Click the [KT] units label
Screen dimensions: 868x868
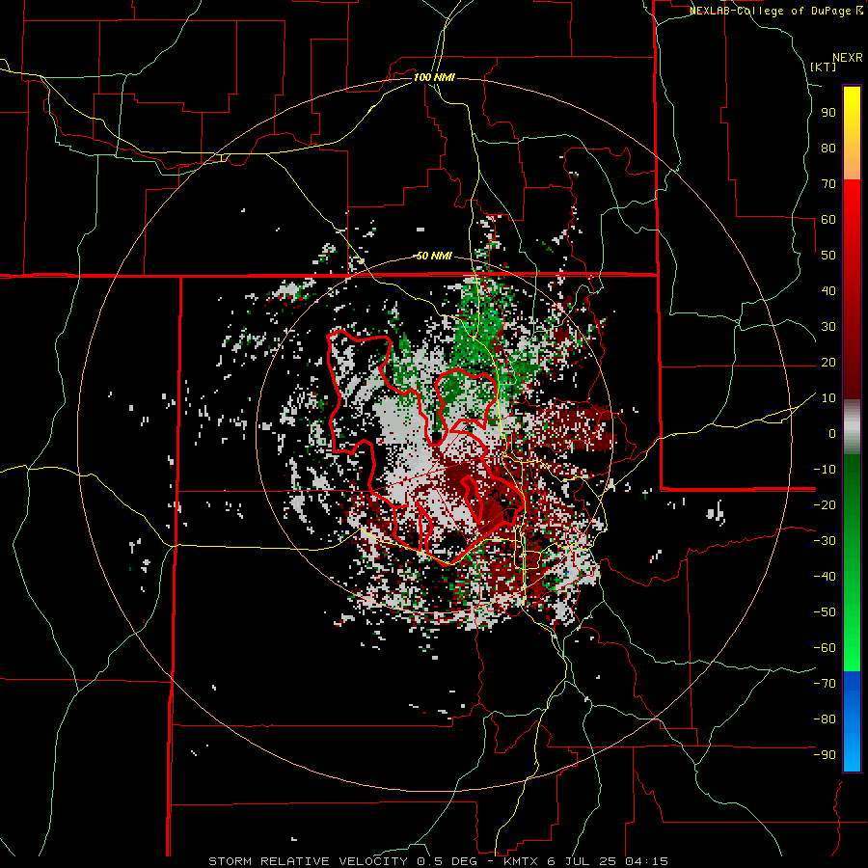coord(824,67)
